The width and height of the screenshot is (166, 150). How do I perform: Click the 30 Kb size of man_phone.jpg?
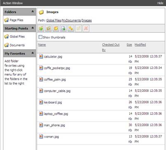[130, 128]
